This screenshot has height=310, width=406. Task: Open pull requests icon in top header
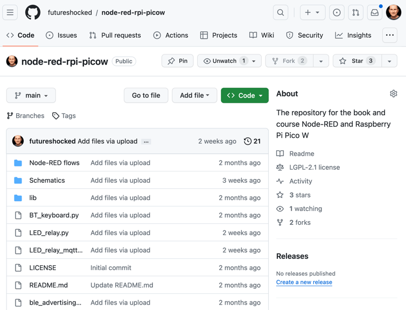point(356,12)
